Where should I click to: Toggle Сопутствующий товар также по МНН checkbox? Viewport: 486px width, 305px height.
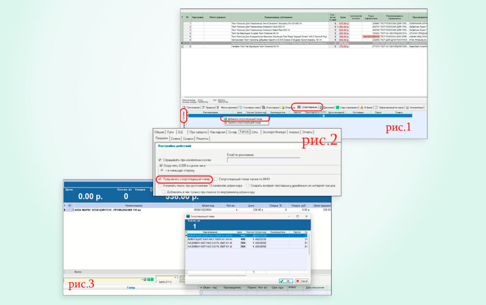point(216,179)
